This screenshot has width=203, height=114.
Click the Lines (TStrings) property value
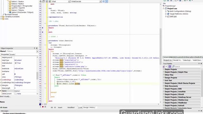(x=25, y=77)
